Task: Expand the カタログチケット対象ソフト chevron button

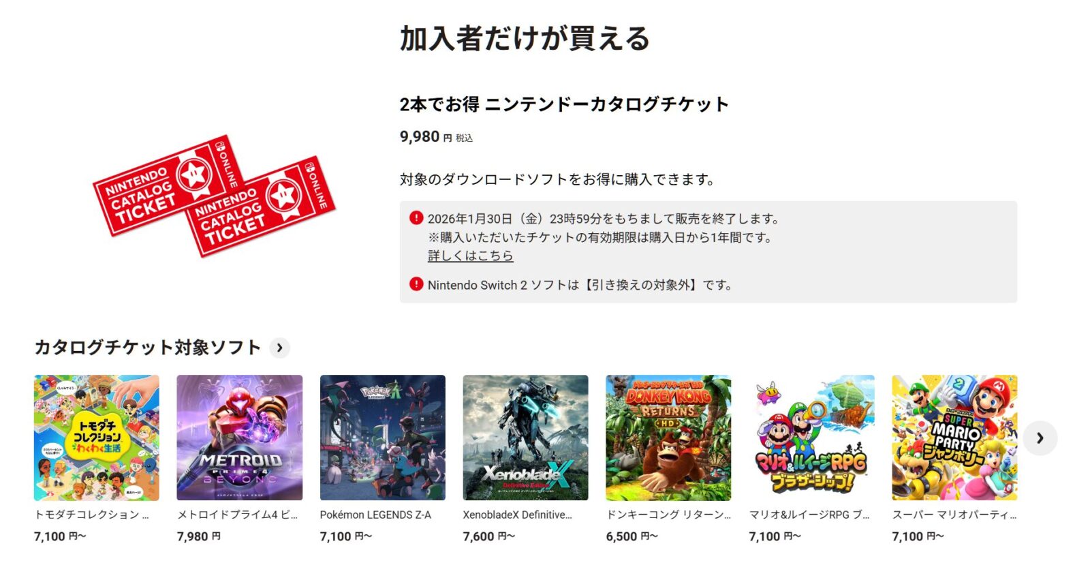Action: pos(279,348)
